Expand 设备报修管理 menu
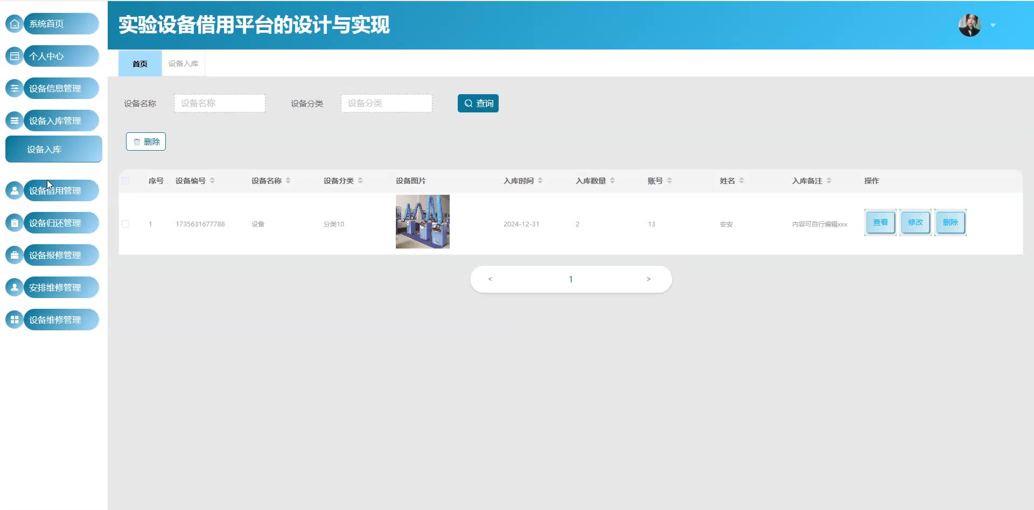 point(61,255)
